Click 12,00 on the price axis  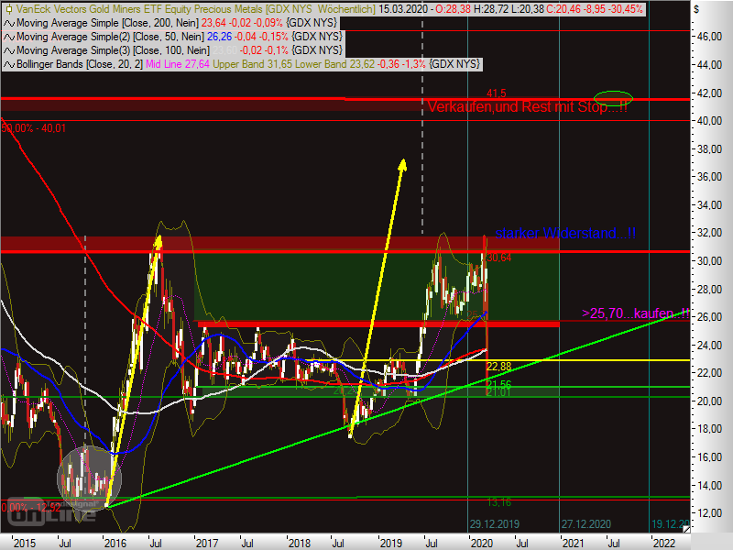(x=709, y=513)
